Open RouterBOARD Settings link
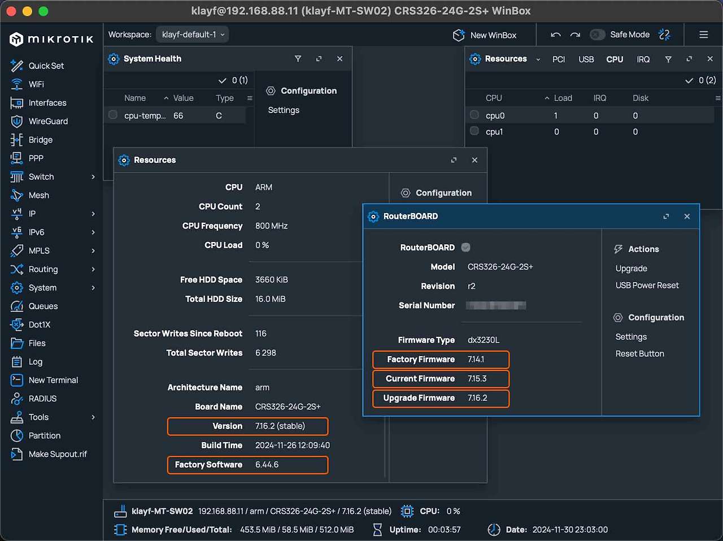 point(631,337)
